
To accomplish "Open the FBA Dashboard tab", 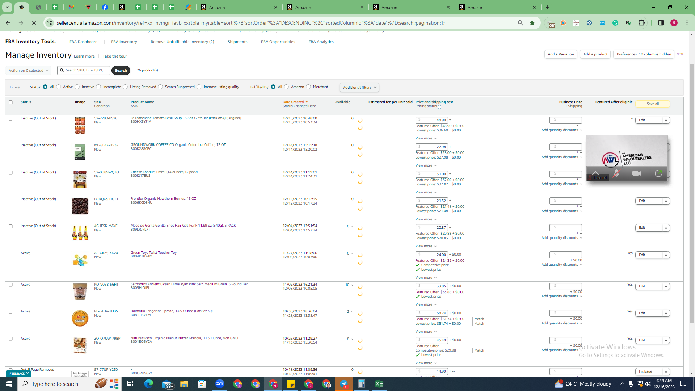I will pyautogui.click(x=84, y=42).
